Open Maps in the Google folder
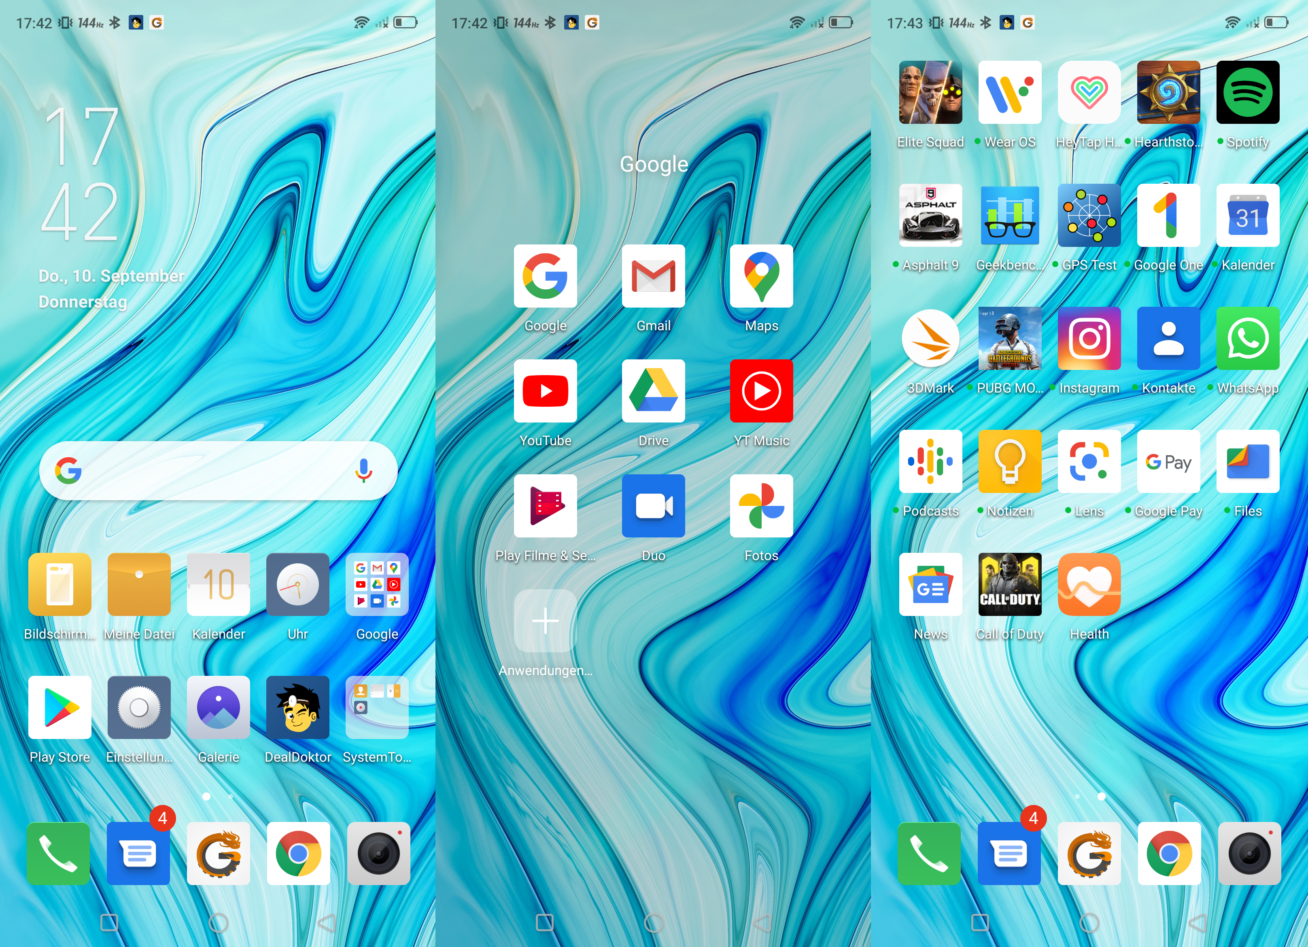This screenshot has height=947, width=1308. pyautogui.click(x=761, y=276)
